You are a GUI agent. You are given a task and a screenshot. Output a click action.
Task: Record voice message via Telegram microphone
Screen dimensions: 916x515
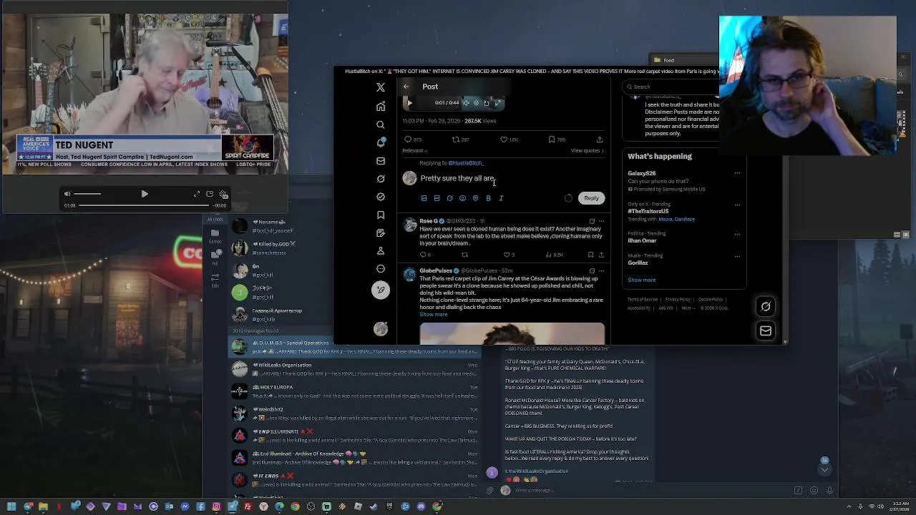point(829,491)
